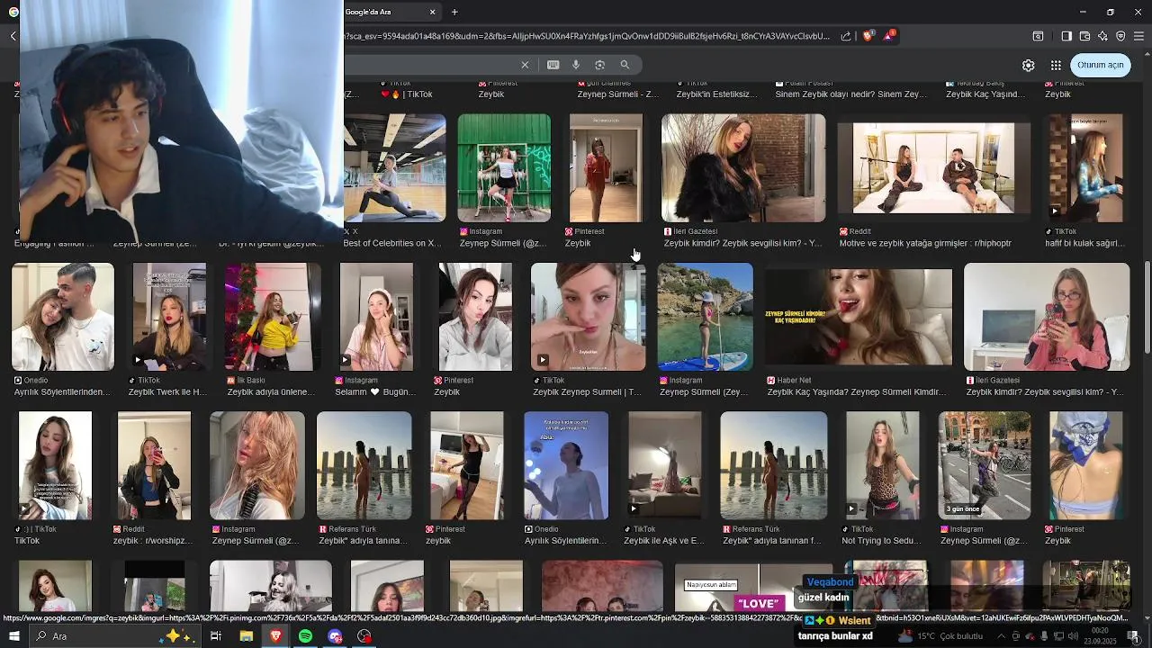This screenshot has width=1152, height=648.
Task: Toggle the Brave sidebar panel icon
Action: tap(1066, 36)
